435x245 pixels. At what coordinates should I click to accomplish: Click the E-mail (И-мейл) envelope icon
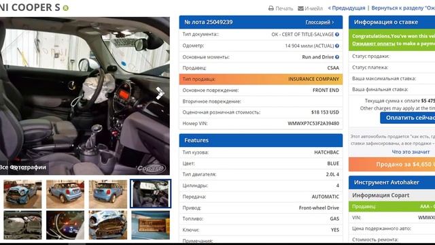(x=300, y=8)
